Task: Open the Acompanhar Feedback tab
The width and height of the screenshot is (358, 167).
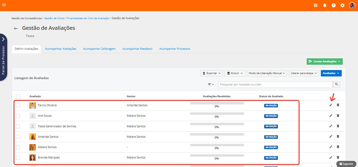Action: [x=137, y=49]
